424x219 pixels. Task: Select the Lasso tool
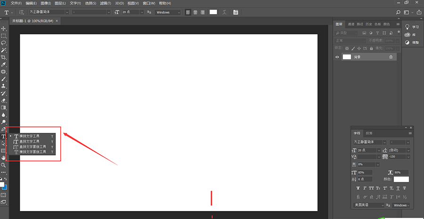(x=3, y=43)
